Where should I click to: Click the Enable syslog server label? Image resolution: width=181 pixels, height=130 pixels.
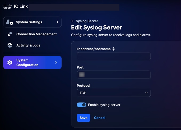[x=104, y=105]
